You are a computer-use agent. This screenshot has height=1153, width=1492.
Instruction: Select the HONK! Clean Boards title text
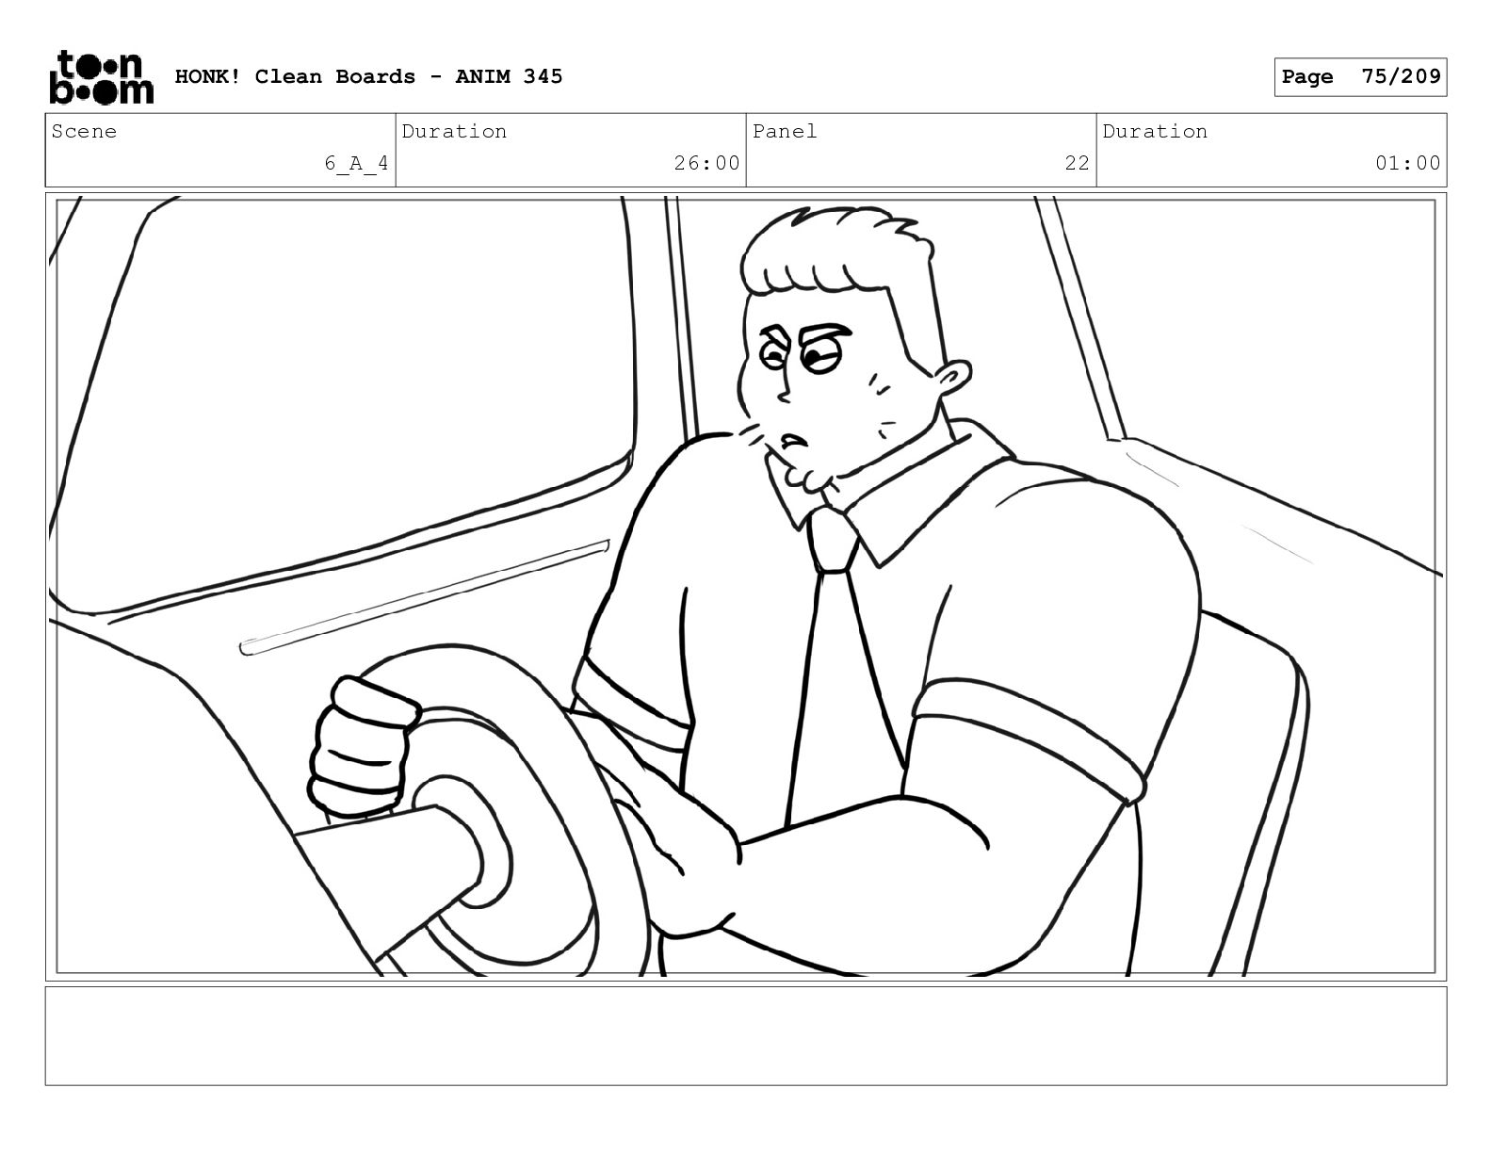click(368, 77)
